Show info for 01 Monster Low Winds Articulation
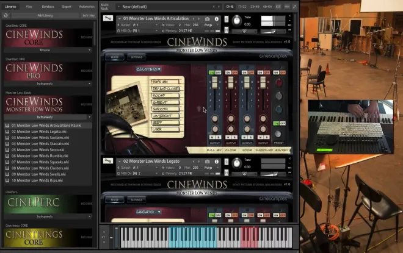Screen dimensions: 403x253 coord(217,19)
